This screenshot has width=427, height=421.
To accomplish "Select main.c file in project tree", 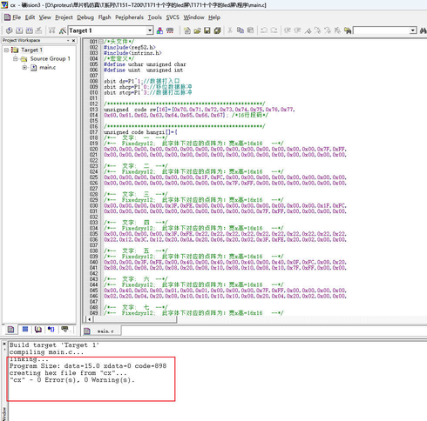I will [48, 67].
